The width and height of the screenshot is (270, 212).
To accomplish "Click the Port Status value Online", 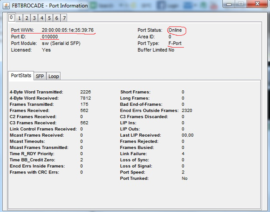I will tap(175, 30).
